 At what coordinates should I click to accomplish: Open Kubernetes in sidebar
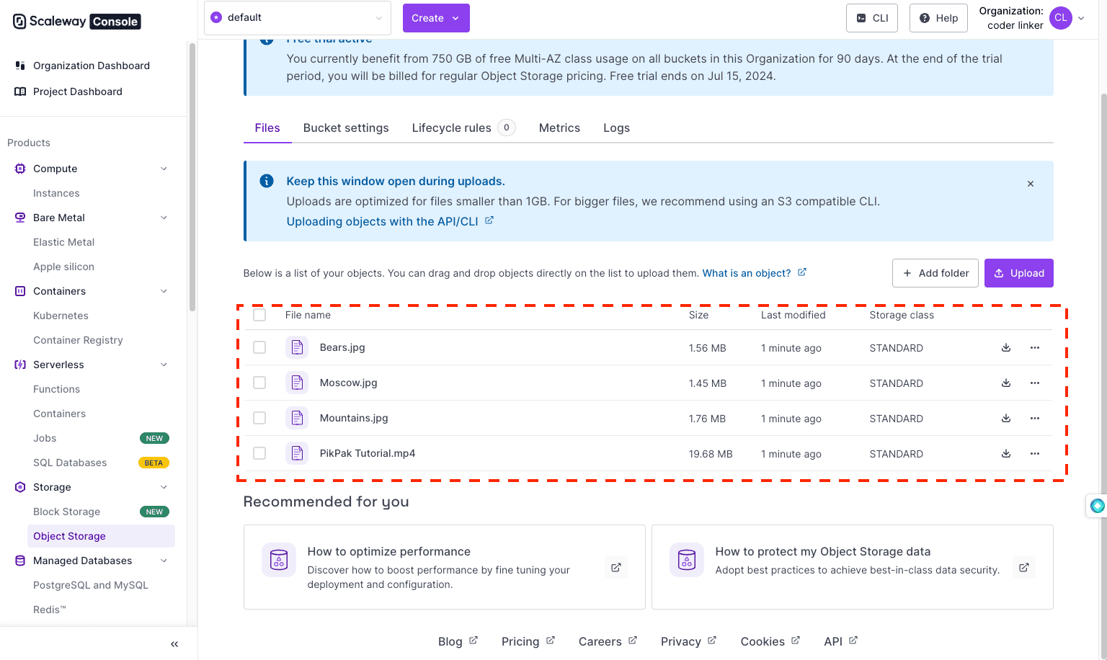tap(61, 316)
